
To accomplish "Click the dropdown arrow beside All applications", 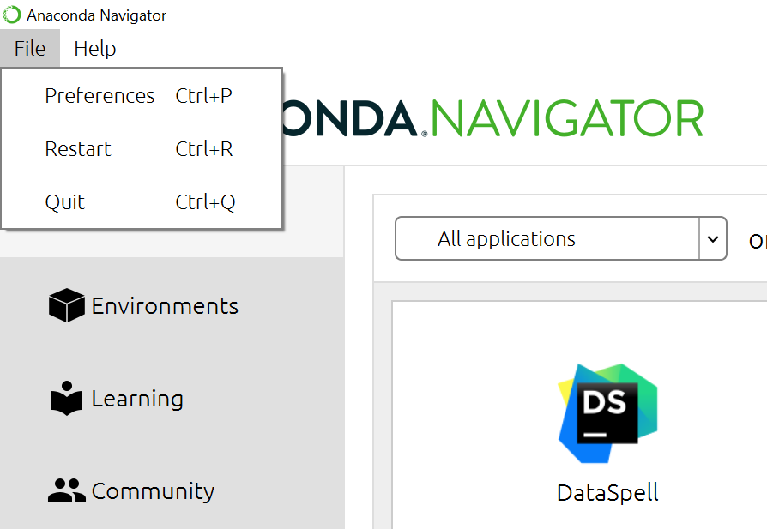I will click(713, 239).
